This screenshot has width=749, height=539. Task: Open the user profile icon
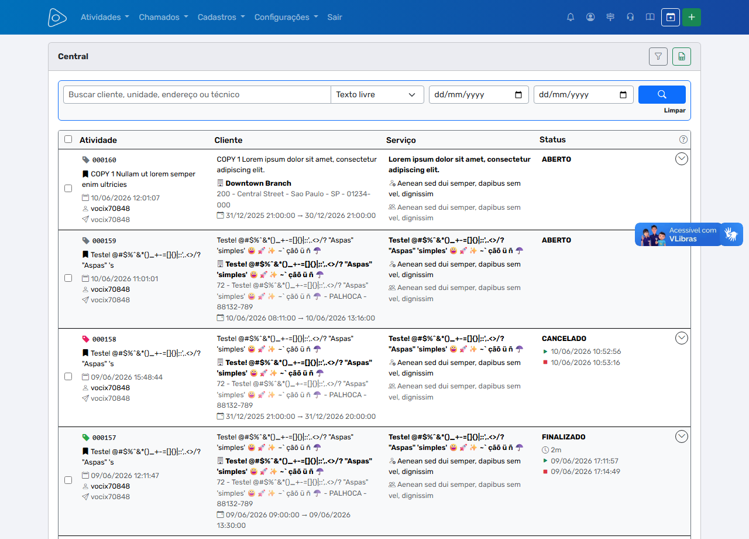point(590,17)
